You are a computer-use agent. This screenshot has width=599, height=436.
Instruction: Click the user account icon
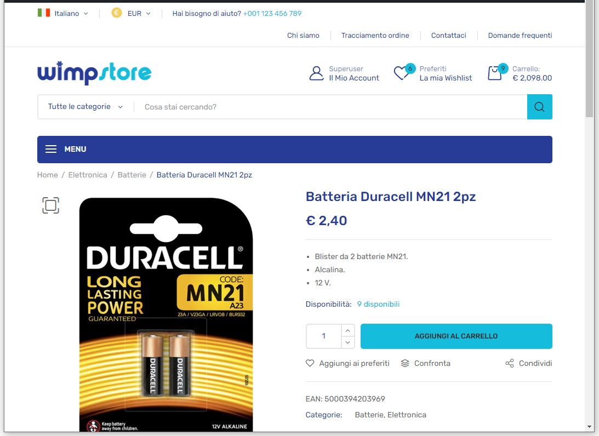(x=316, y=73)
